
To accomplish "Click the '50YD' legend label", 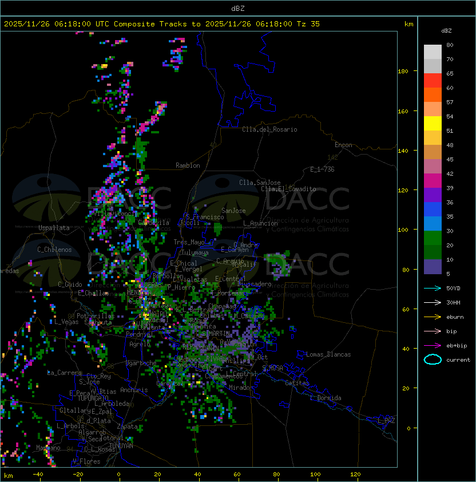I will 453,289.
